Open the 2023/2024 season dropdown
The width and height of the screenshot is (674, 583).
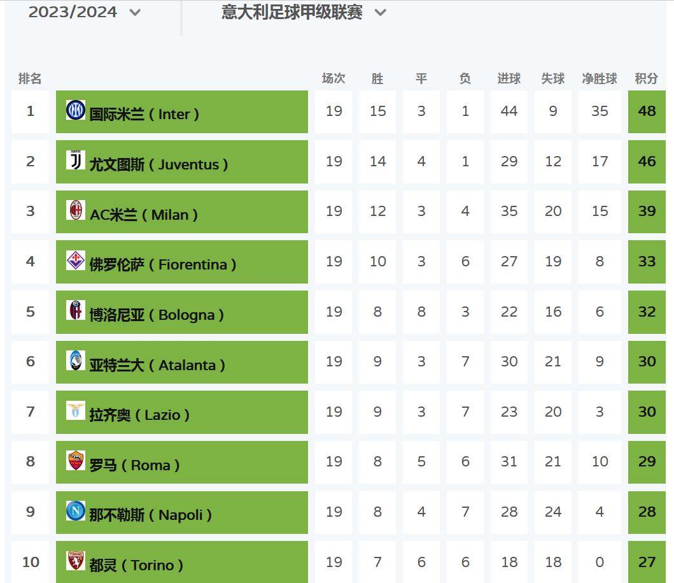[84, 12]
